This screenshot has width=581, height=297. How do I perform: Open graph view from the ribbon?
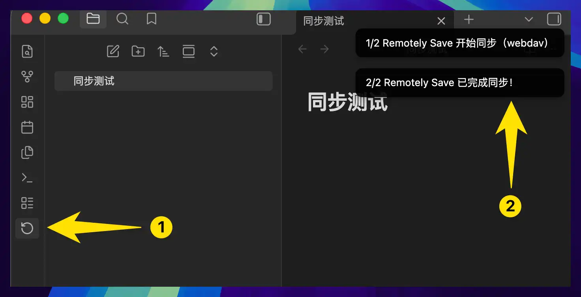click(x=27, y=77)
